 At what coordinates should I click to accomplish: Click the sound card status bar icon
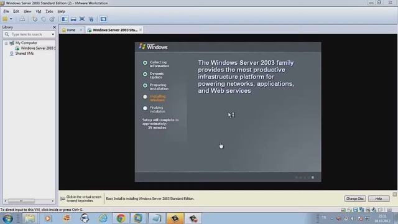374,210
